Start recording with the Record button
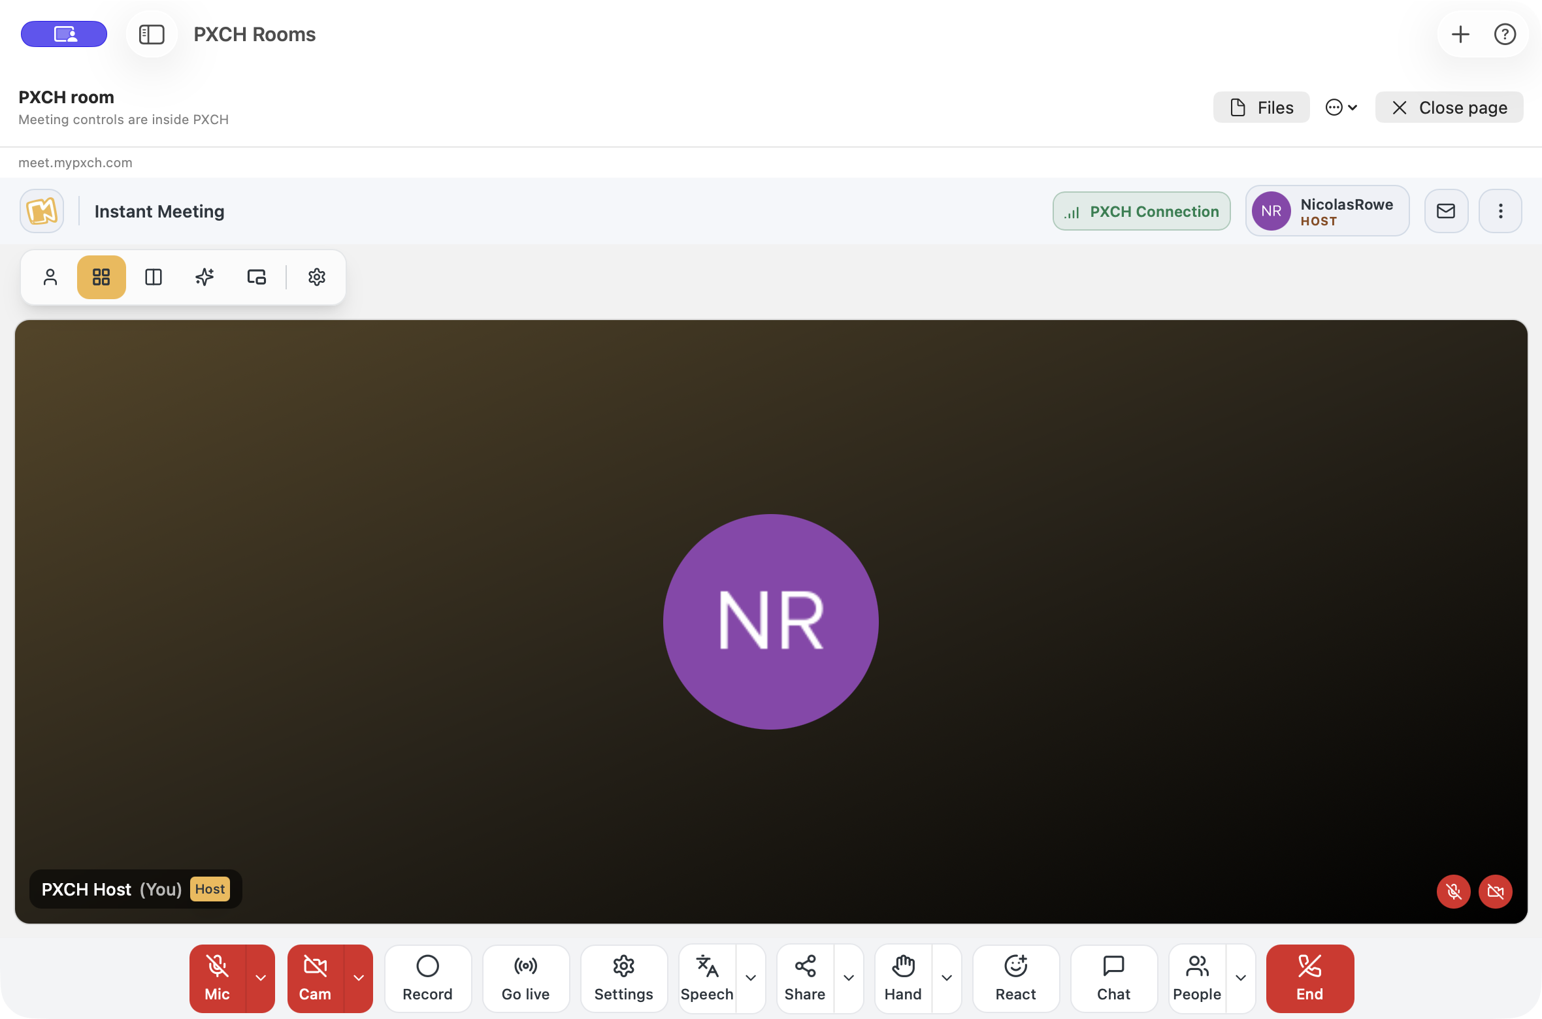Screen dimensions: 1542x1019 [428, 978]
